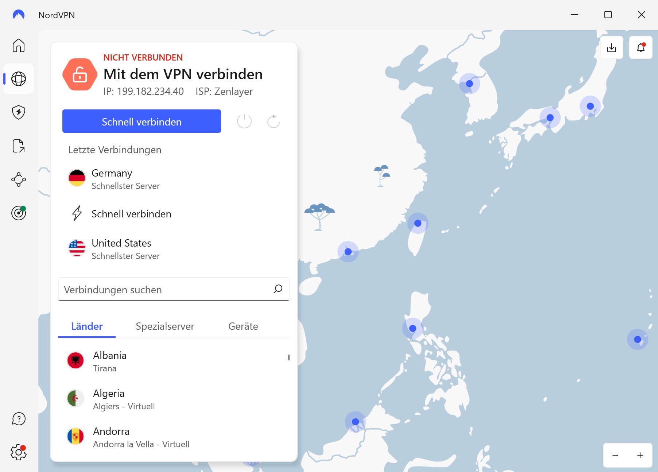Click the blue Schnell verbinden button

point(142,121)
